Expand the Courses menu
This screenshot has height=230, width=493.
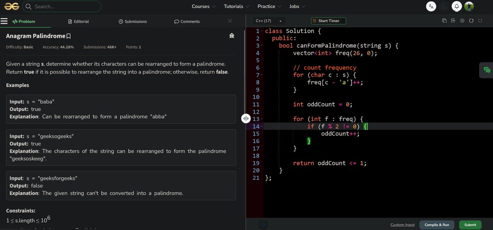pos(204,6)
